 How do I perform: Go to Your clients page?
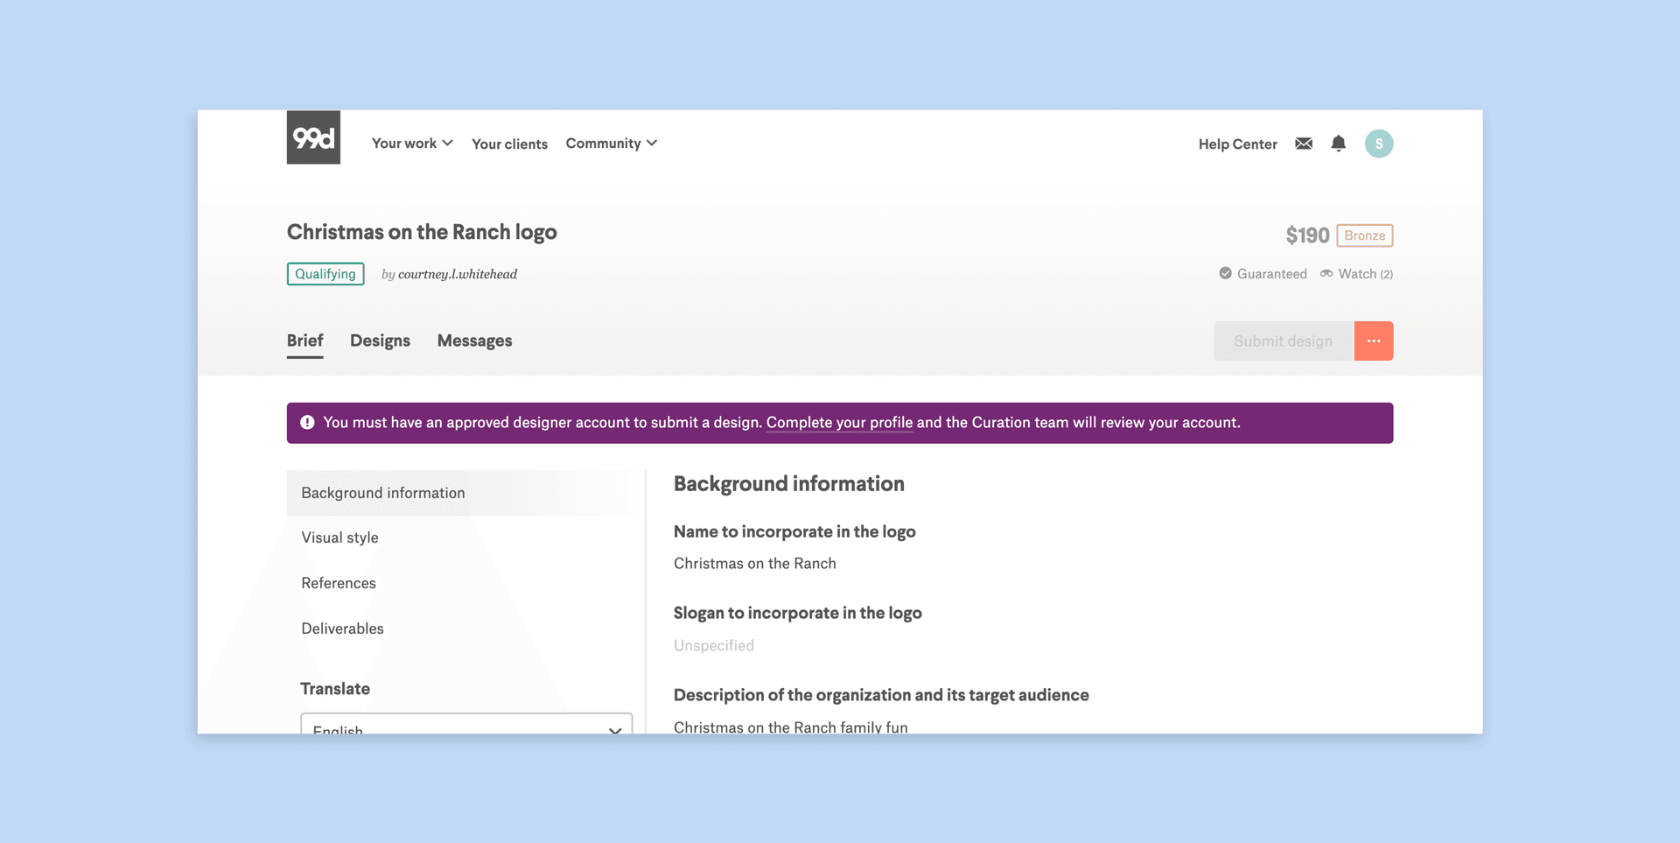point(509,144)
